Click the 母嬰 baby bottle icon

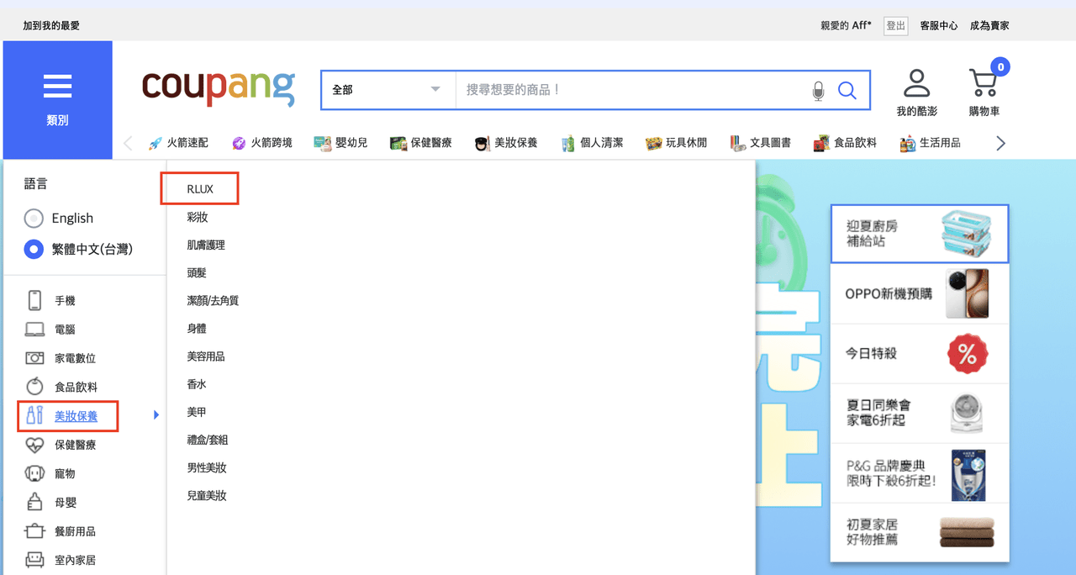pyautogui.click(x=34, y=502)
